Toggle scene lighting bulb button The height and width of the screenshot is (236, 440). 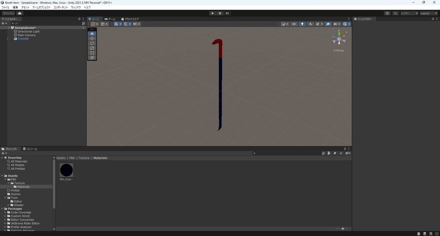click(x=302, y=24)
